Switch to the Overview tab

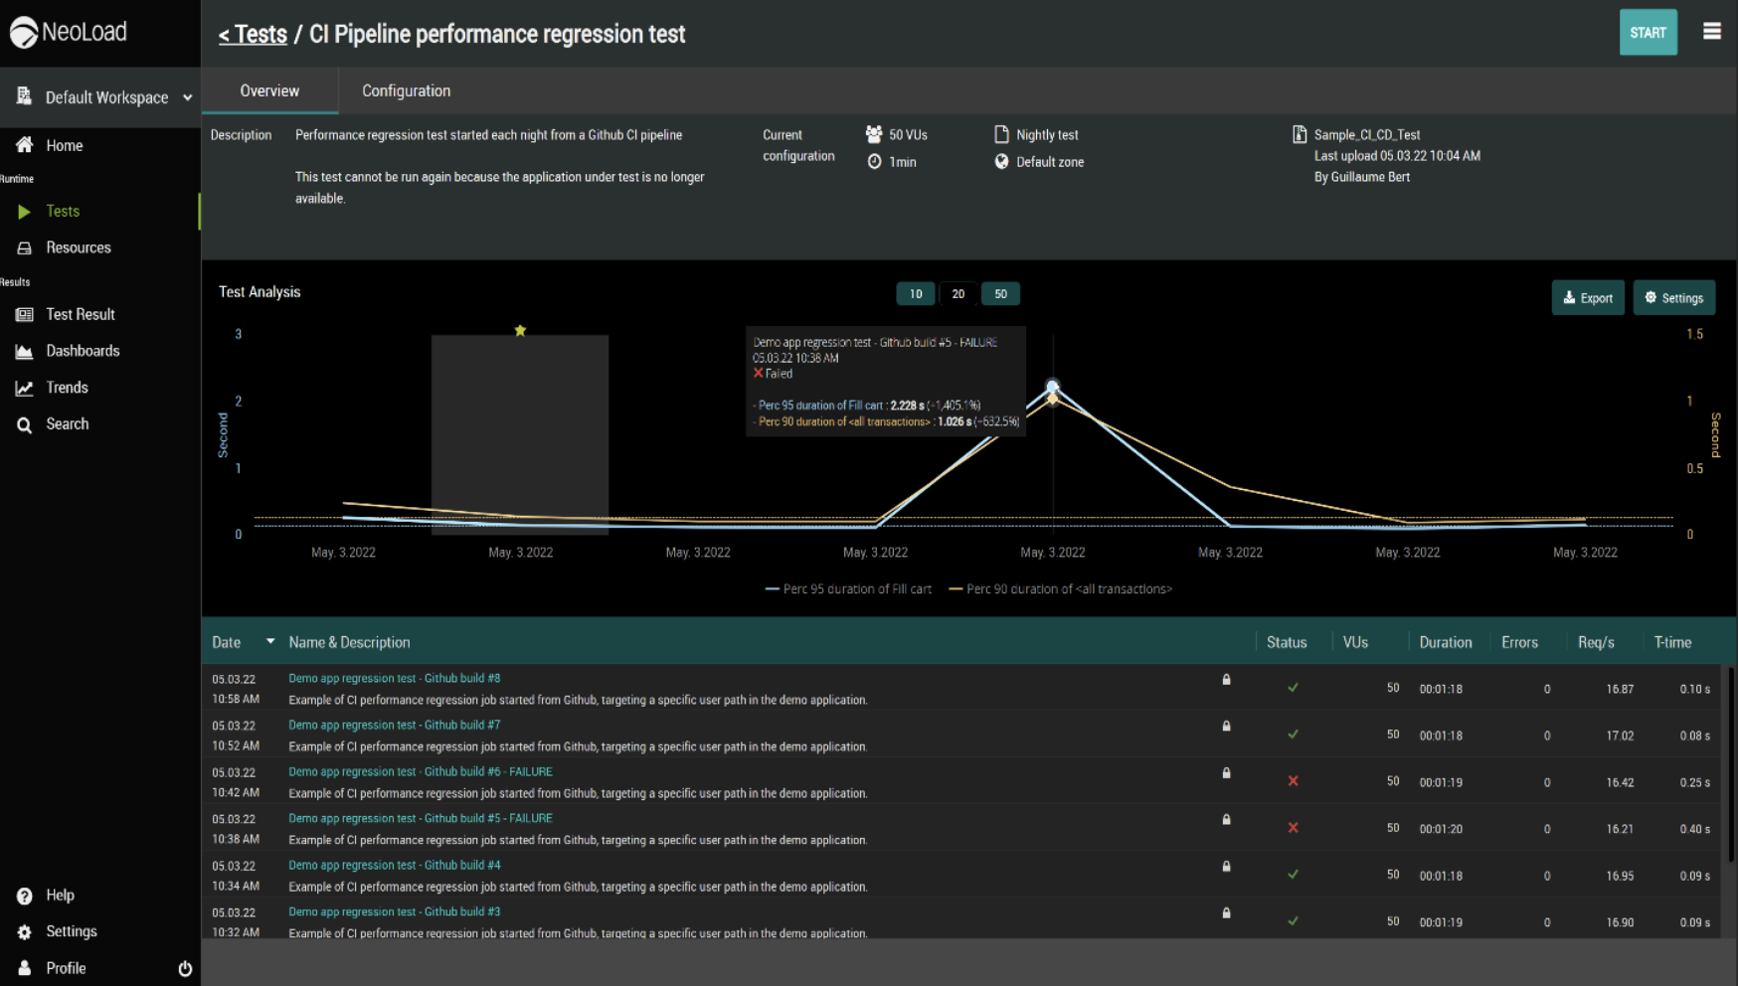(x=269, y=90)
